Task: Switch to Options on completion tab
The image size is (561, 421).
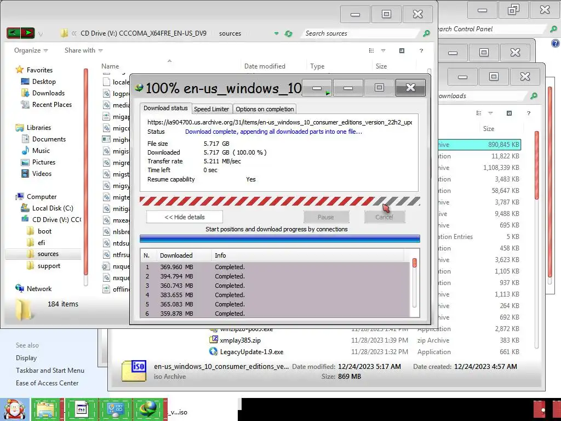Action: pos(265,109)
